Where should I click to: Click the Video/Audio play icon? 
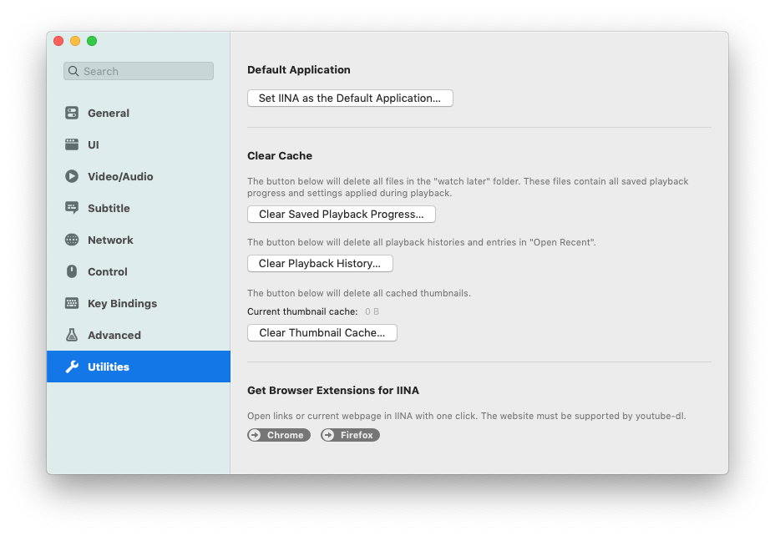point(72,176)
